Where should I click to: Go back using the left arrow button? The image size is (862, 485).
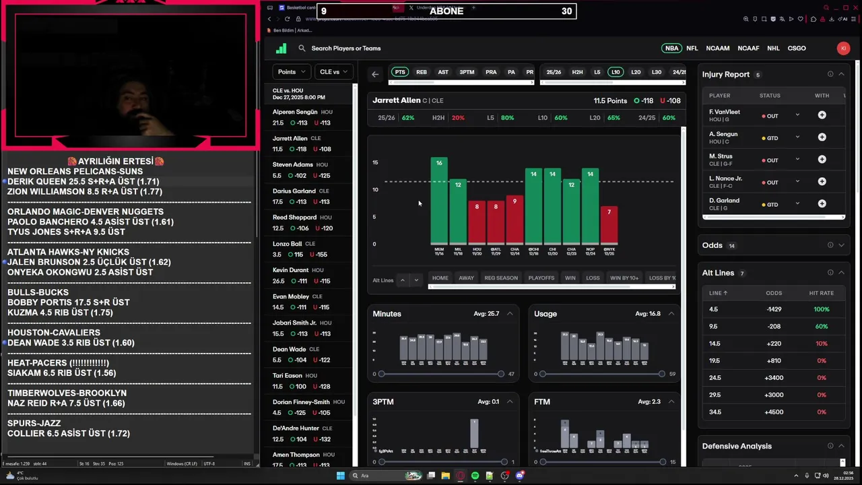(375, 74)
